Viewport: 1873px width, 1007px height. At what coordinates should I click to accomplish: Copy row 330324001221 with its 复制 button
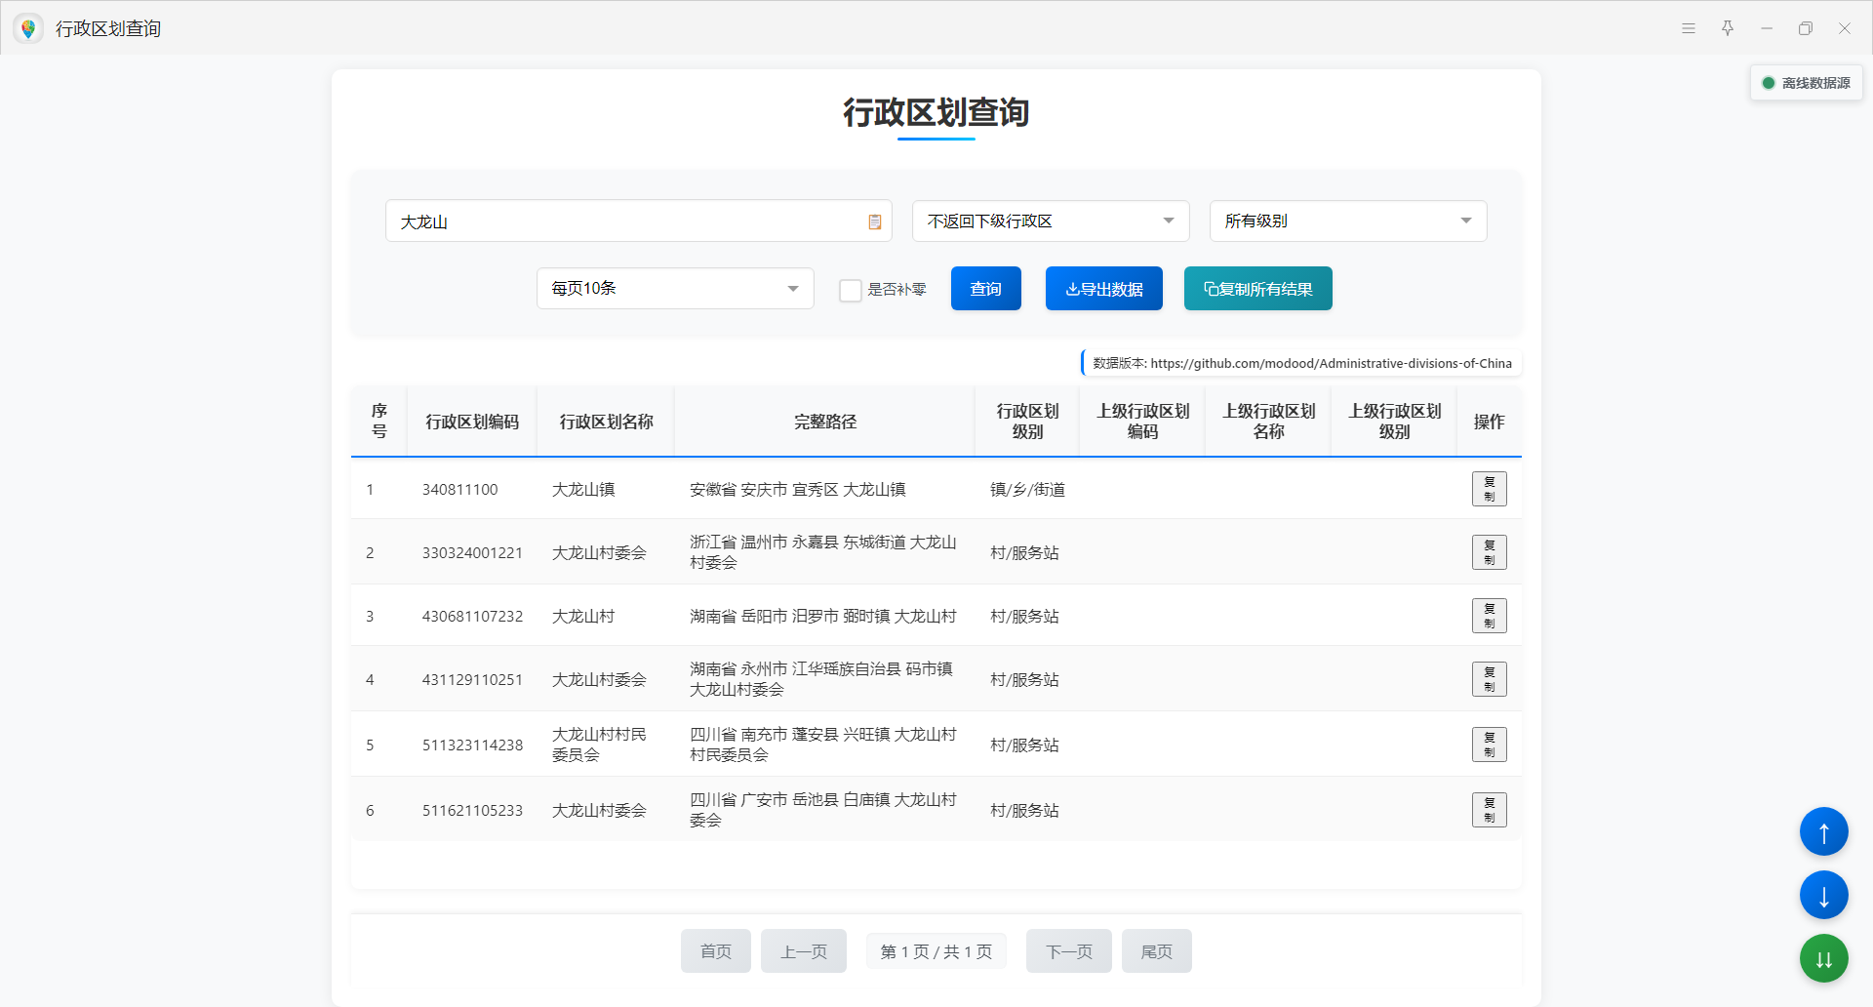[1489, 552]
